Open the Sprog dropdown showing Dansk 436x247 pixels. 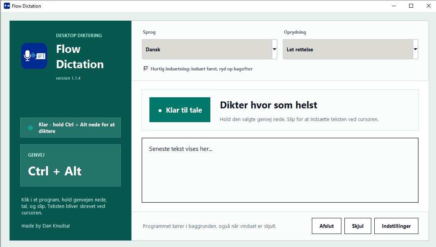(210, 49)
